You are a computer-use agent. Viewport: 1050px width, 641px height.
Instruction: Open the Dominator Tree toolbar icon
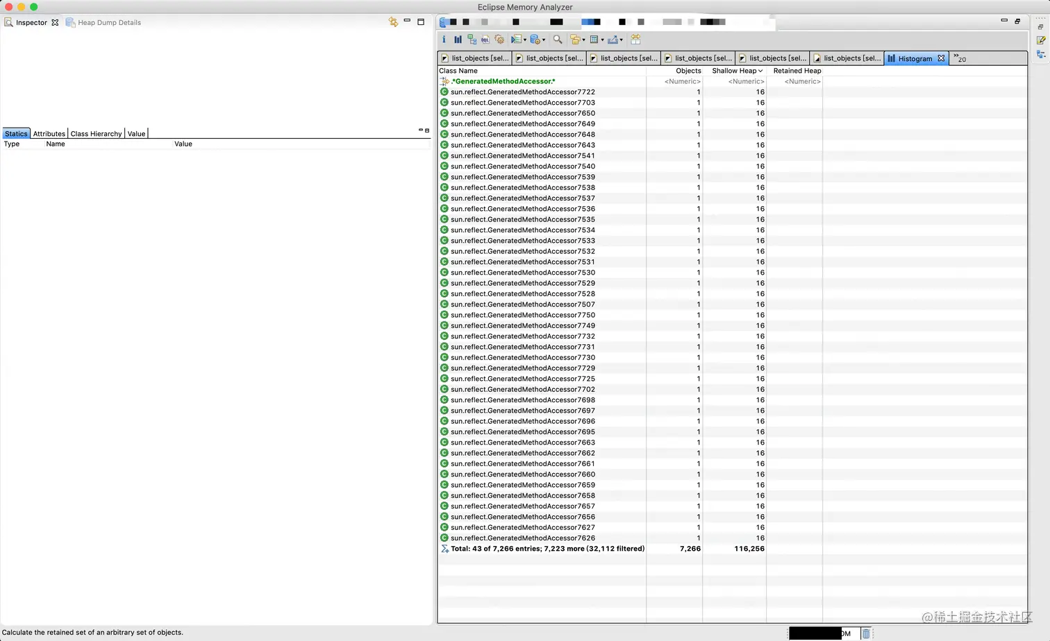(472, 40)
